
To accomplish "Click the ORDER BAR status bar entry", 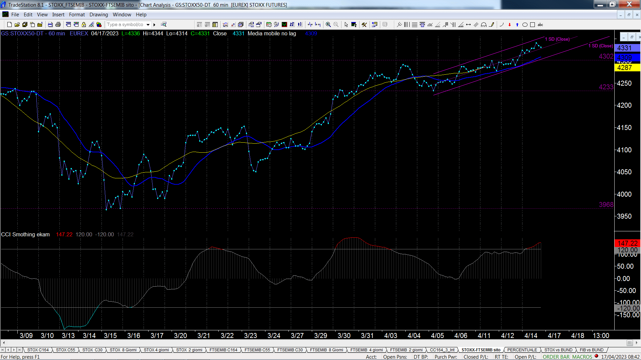I will 556,357.
